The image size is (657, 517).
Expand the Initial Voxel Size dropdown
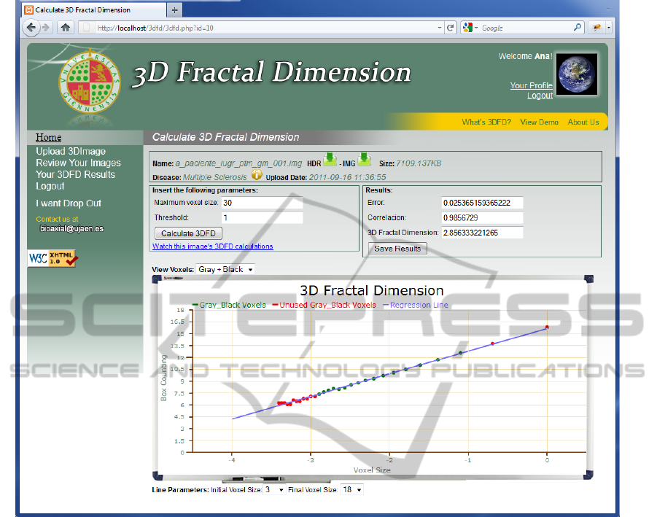(275, 490)
